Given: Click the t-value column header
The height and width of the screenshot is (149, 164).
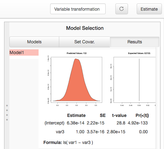Looking at the screenshot, I should click(x=119, y=115).
